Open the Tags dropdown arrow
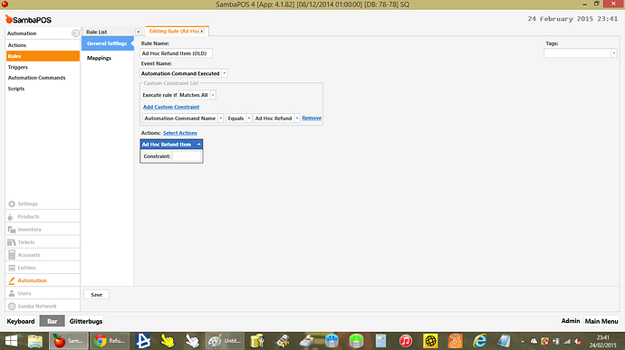 point(614,53)
